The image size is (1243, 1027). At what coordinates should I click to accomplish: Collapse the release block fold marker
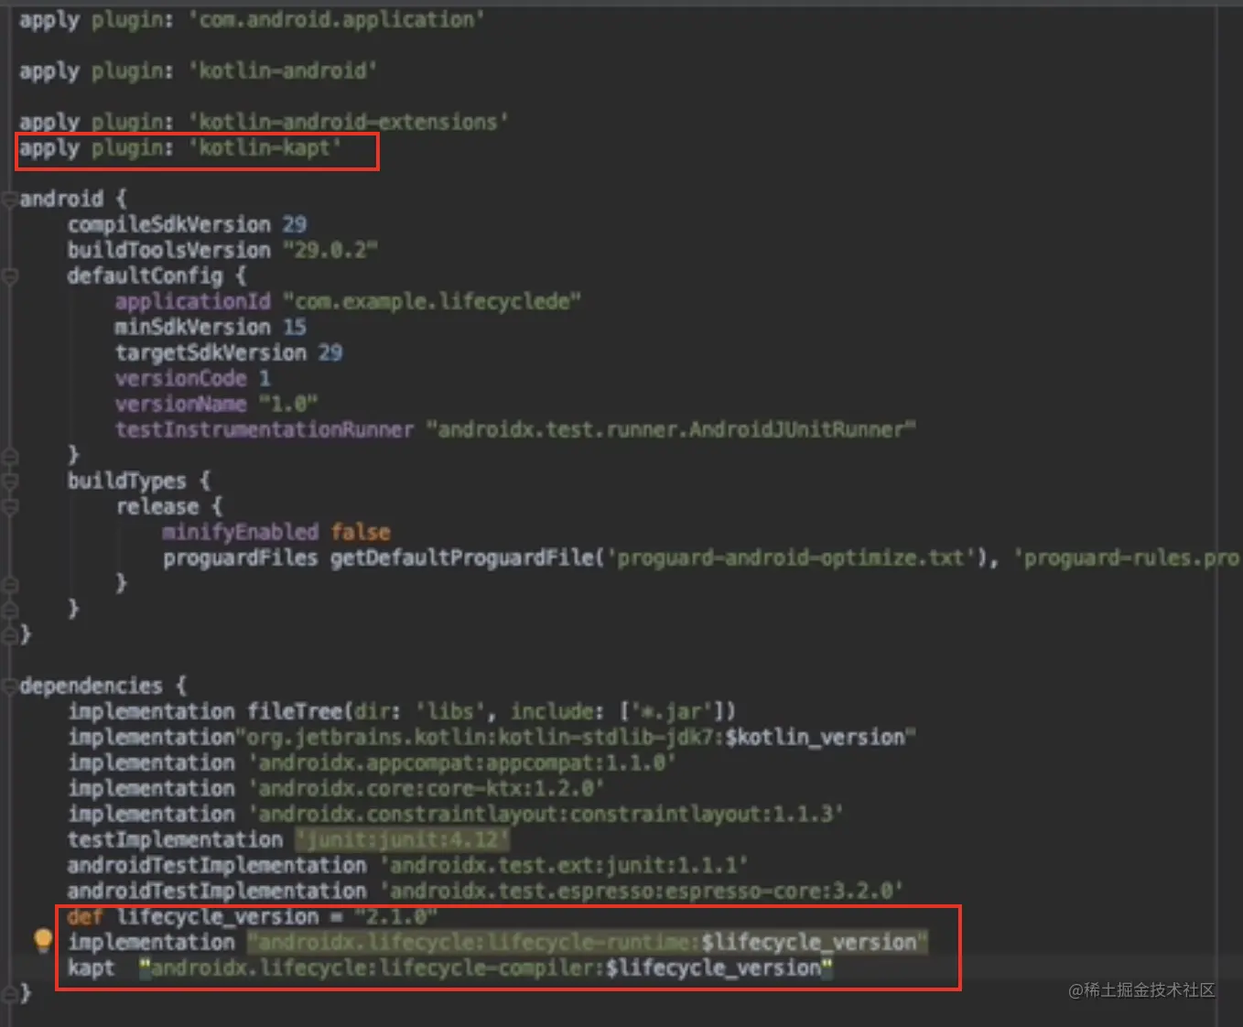(9, 506)
